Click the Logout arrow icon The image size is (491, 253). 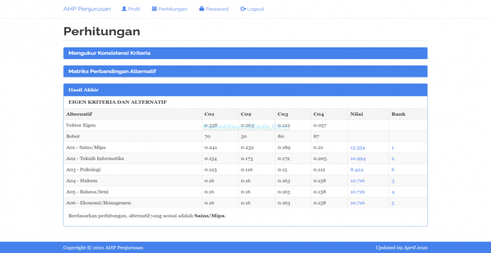pyautogui.click(x=243, y=9)
